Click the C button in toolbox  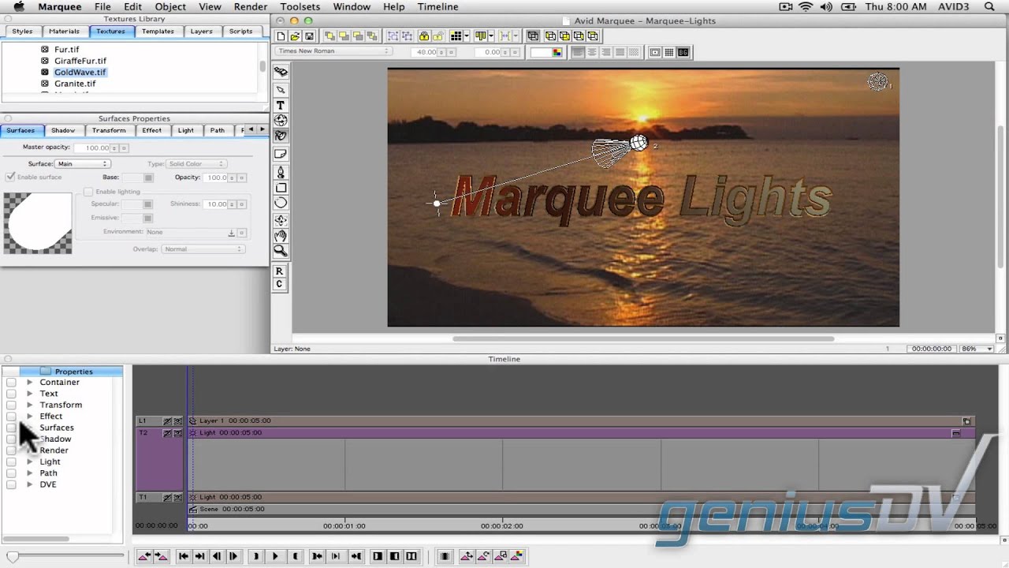tap(279, 284)
